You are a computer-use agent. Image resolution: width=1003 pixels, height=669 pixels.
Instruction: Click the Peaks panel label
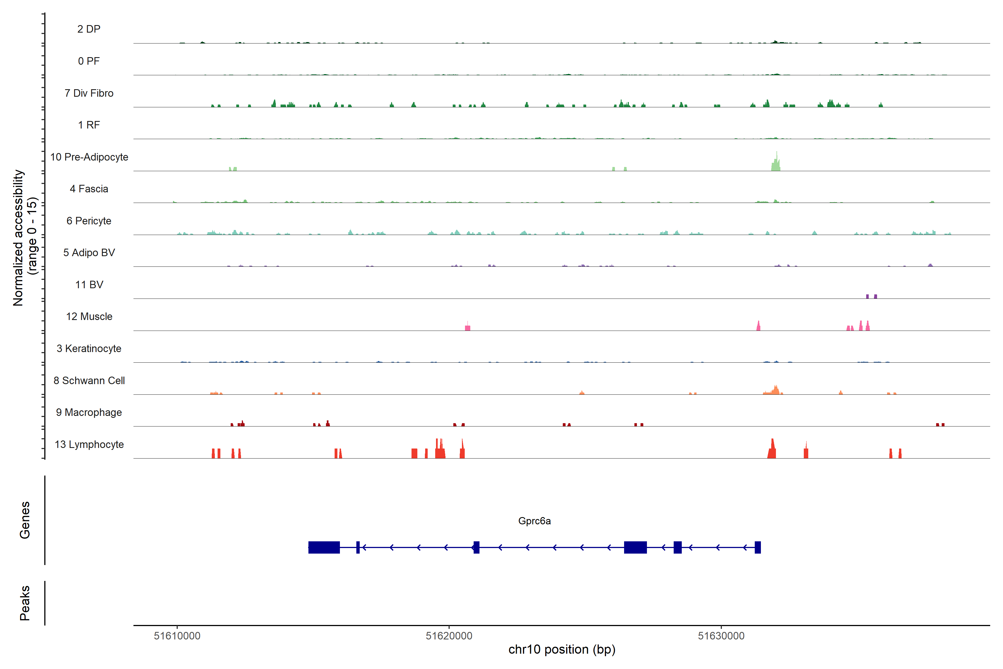click(x=25, y=603)
